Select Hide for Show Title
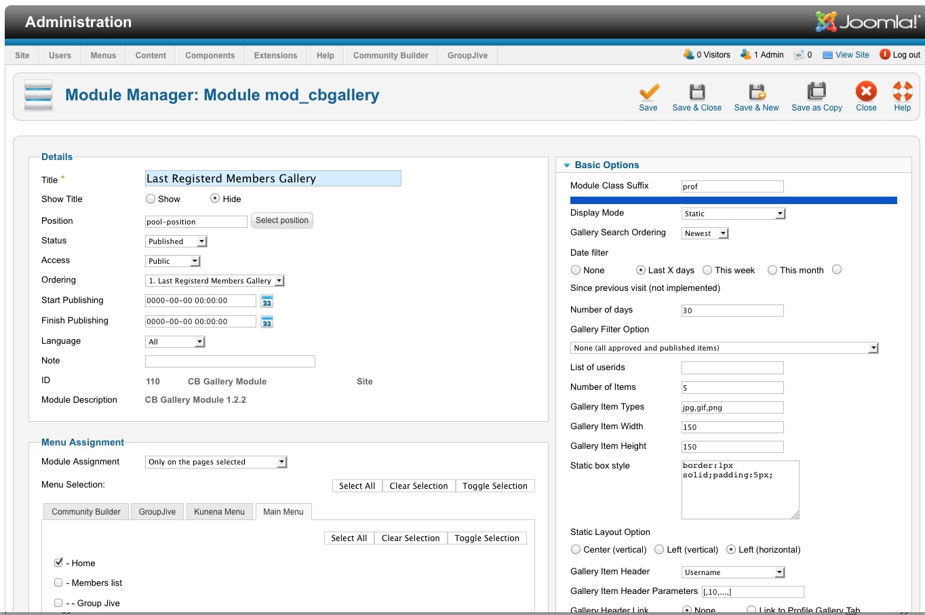 click(215, 199)
